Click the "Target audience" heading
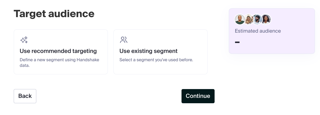 pos(54,13)
